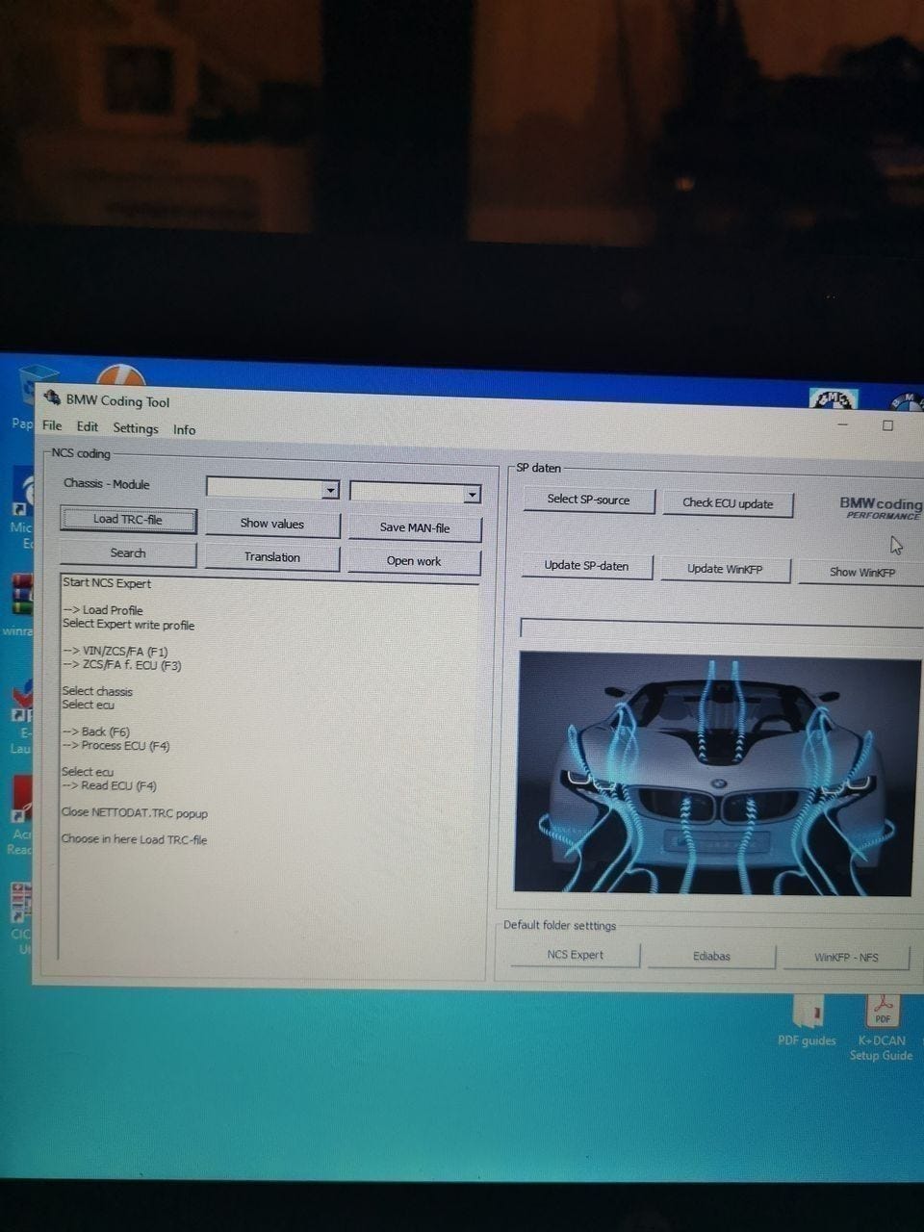Open the Info menu

(x=185, y=430)
